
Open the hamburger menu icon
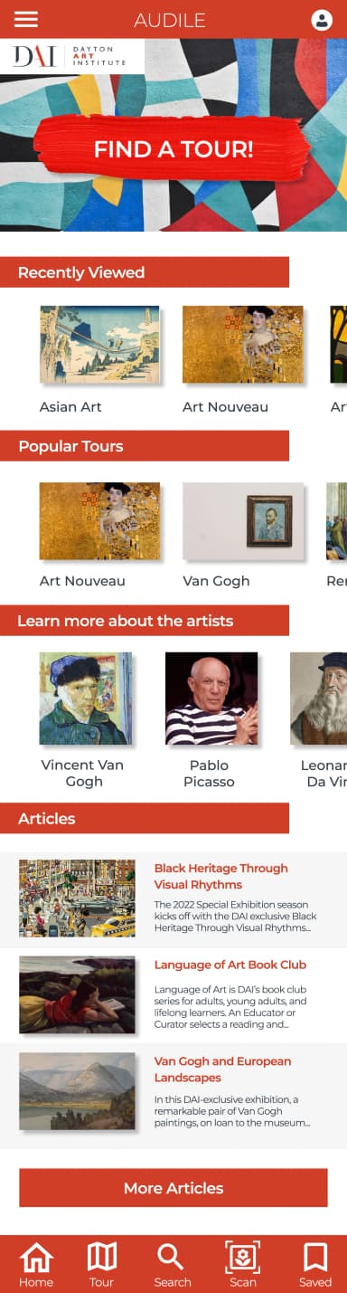[x=26, y=19]
